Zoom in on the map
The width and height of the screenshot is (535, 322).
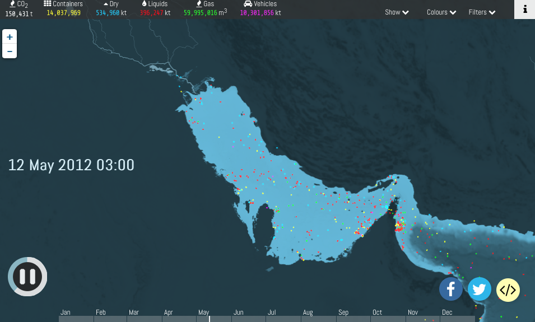10,37
